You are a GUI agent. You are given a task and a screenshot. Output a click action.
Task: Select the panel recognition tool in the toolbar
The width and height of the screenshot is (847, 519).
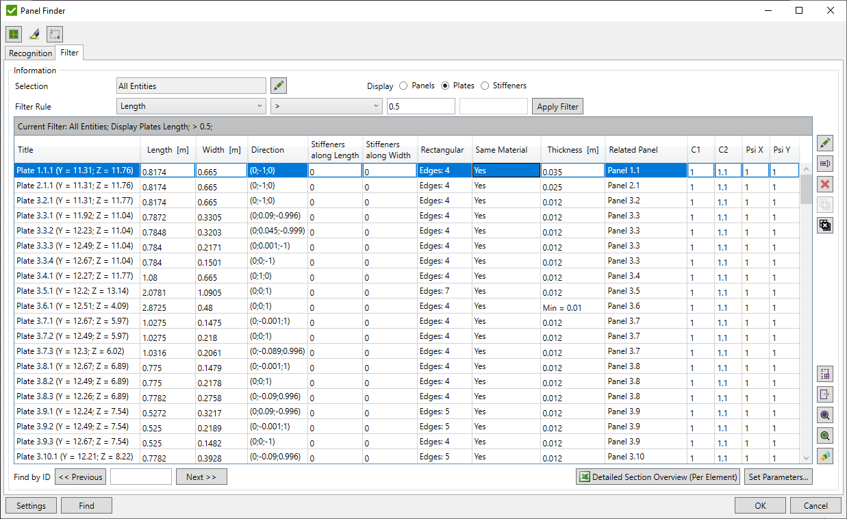(14, 34)
